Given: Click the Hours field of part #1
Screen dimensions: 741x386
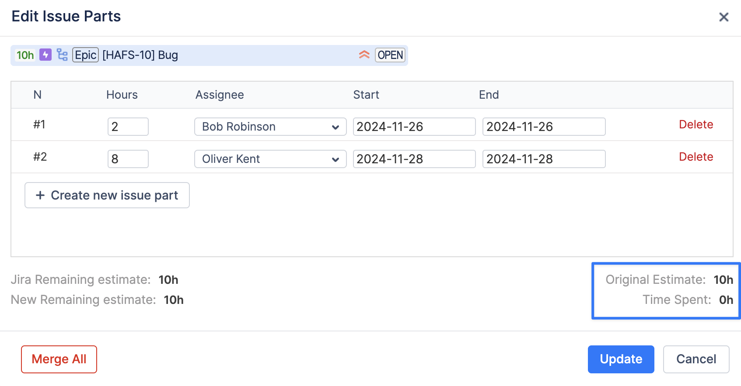Looking at the screenshot, I should pyautogui.click(x=128, y=127).
